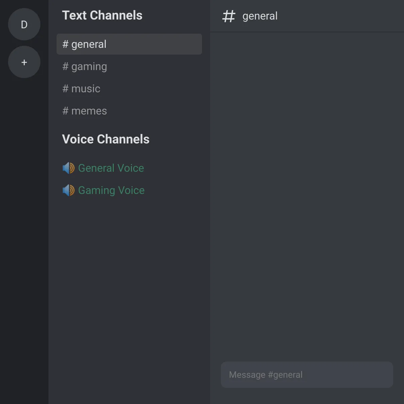404x404 pixels.
Task: Click the speaker icon beside Gaming Voice
Action: point(69,190)
